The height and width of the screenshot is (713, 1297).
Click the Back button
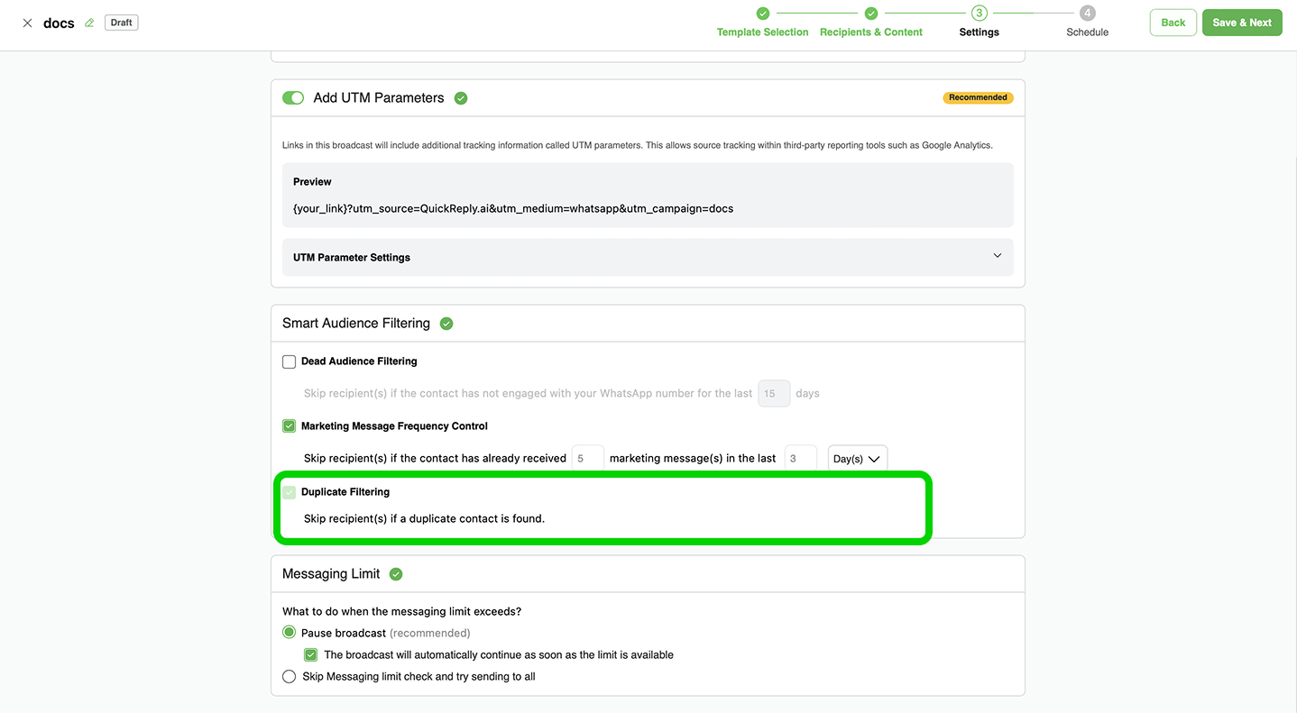1173,23
